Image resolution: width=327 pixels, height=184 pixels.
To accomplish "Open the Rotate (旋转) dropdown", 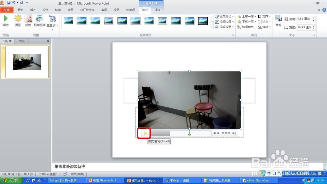I will [x=264, y=27].
